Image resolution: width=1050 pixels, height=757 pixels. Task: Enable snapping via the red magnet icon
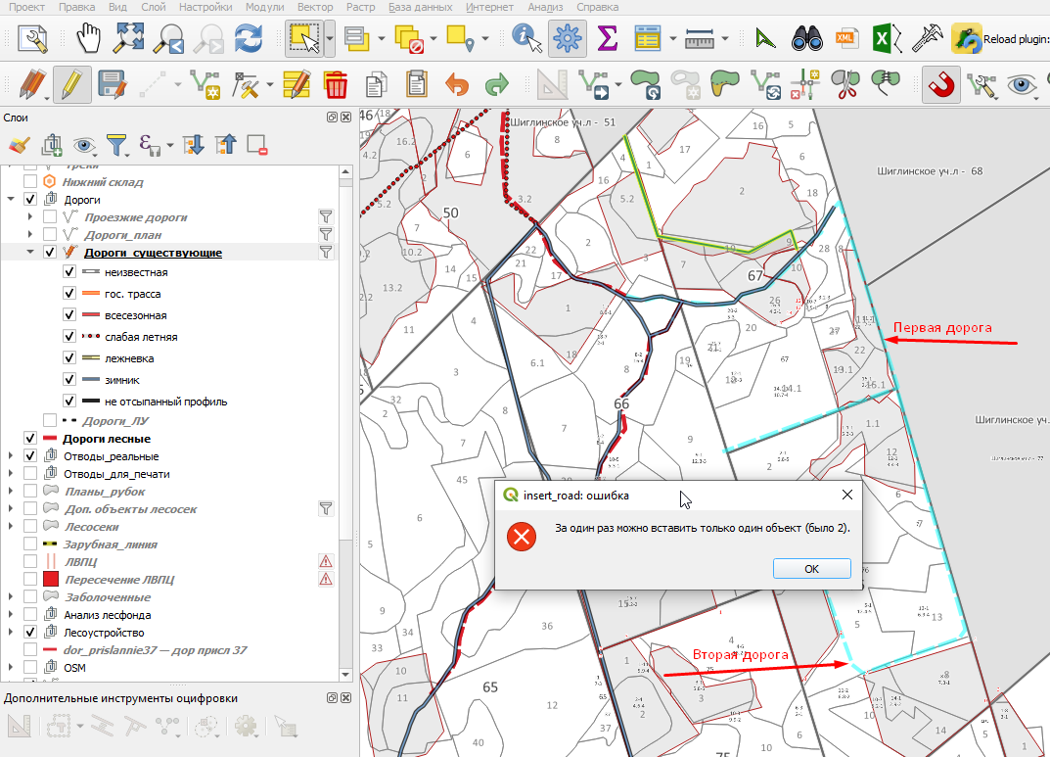[940, 85]
